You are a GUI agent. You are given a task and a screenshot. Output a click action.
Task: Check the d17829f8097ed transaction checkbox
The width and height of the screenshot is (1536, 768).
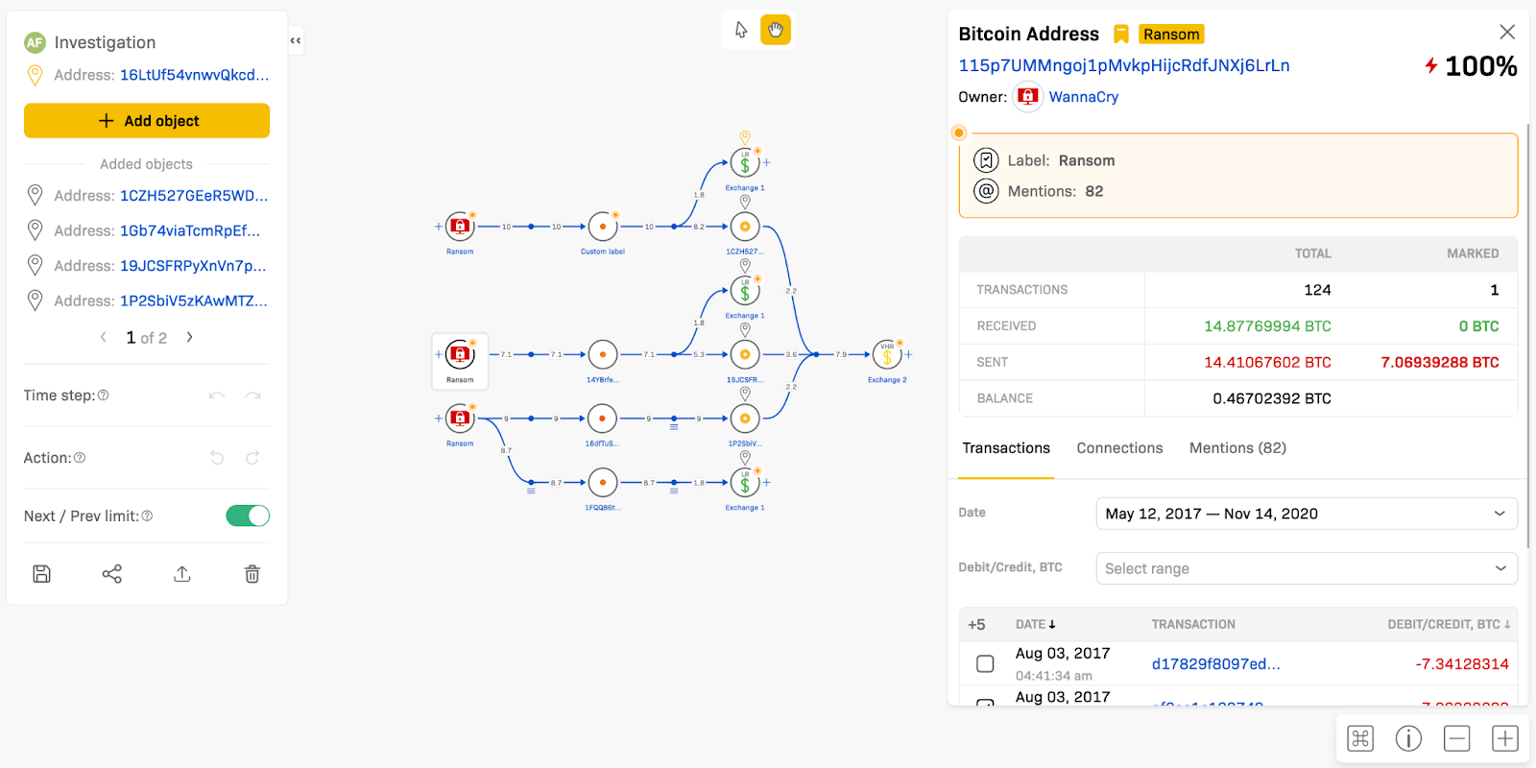(x=985, y=663)
